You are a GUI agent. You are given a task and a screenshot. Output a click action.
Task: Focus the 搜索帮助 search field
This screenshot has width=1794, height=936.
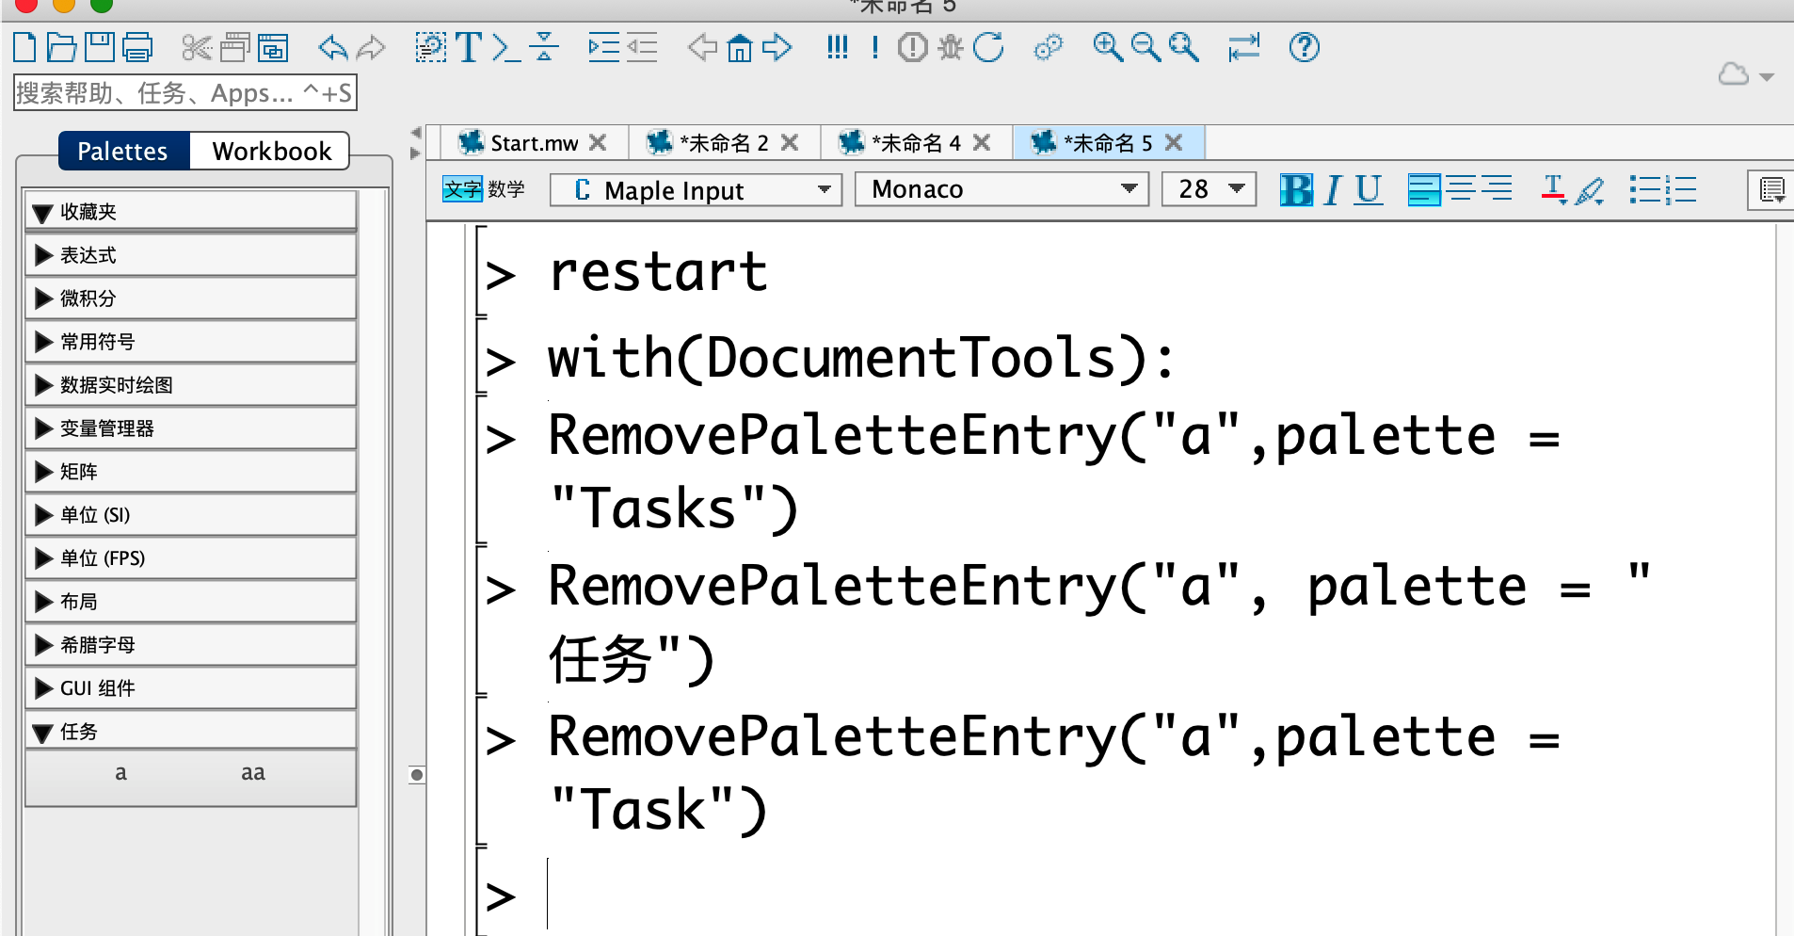[x=185, y=93]
